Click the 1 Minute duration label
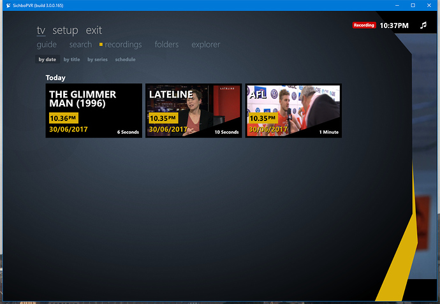The height and width of the screenshot is (304, 440). pos(329,132)
